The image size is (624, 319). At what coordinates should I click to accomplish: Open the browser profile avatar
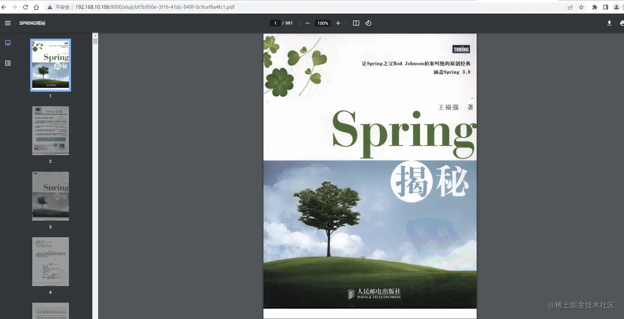617,7
